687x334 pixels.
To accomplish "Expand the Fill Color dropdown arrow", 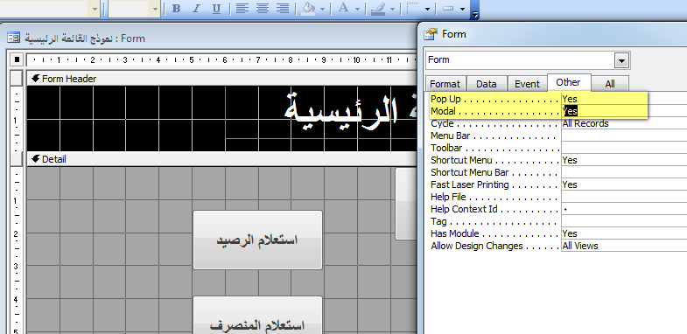I will click(x=322, y=9).
